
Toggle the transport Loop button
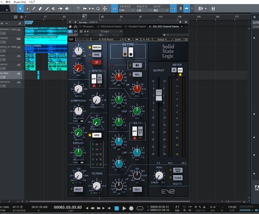tap(140, 208)
